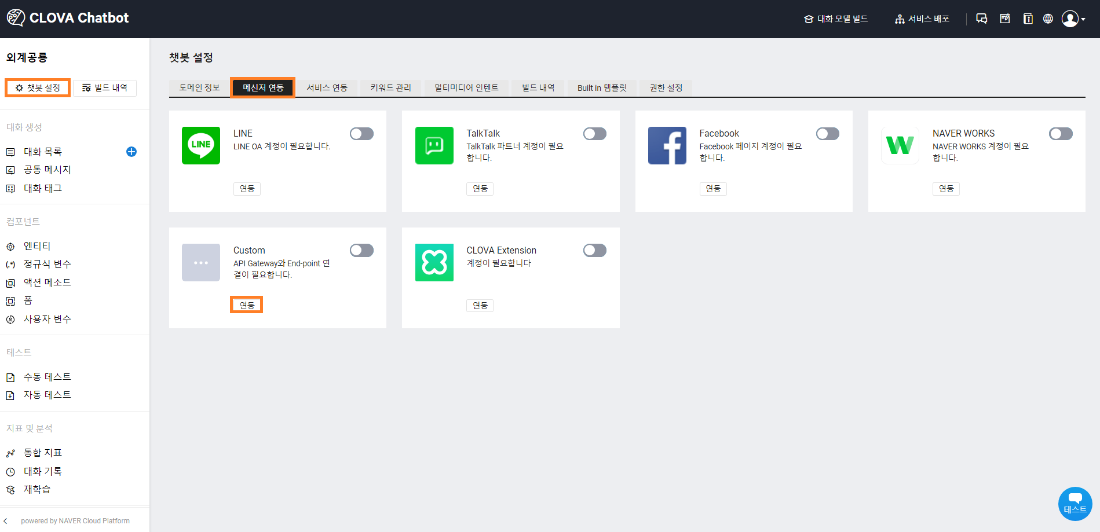Image resolution: width=1100 pixels, height=532 pixels.
Task: Click 연동 button under TalkTalk
Action: point(480,189)
